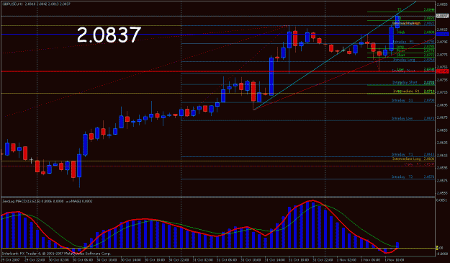Select the cyan ascending trendline

point(334,56)
